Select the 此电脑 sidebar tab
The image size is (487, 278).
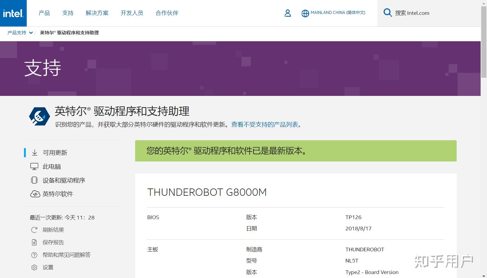(52, 167)
